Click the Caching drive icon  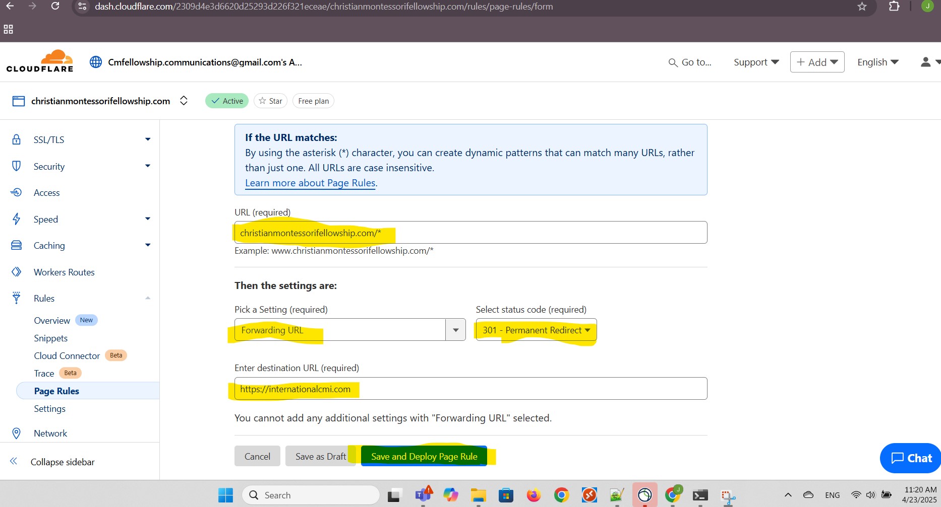17,245
